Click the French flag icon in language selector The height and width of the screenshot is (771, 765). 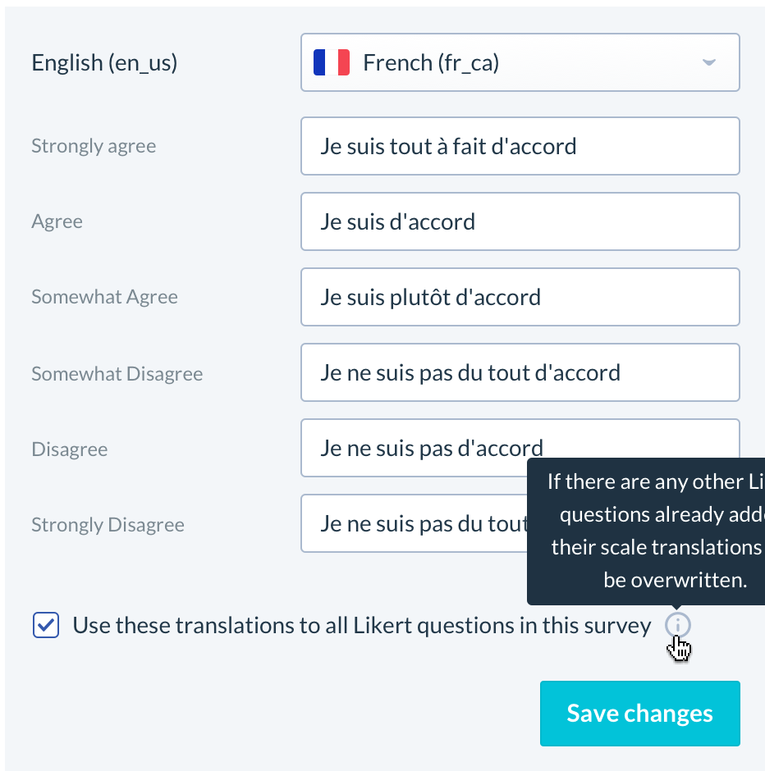click(332, 62)
